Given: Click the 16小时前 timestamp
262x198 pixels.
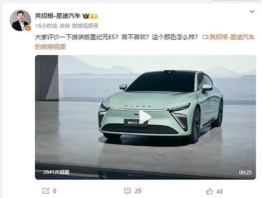Looking at the screenshot, I should pos(46,26).
